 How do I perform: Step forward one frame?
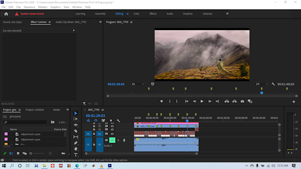pyautogui.click(x=210, y=101)
